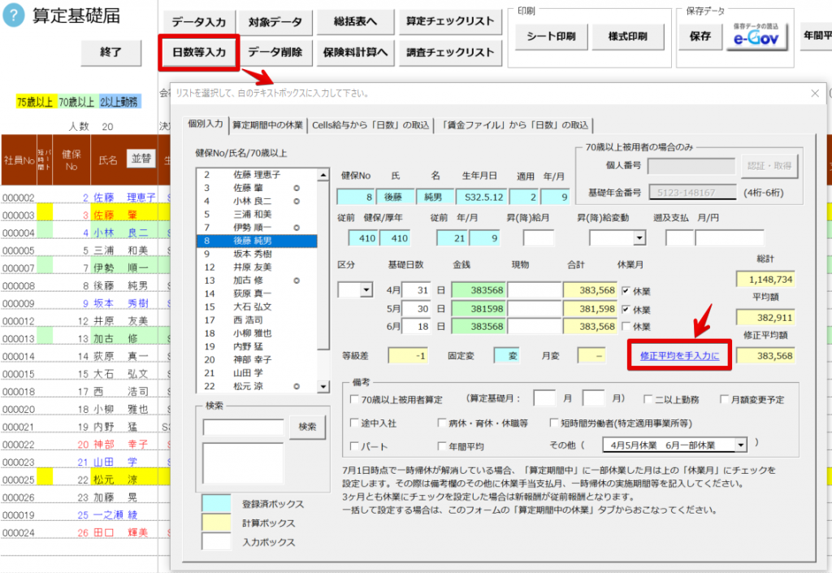This screenshot has width=832, height=573.
Task: Check the 短時間労働者 checkbox
Action: tap(554, 423)
